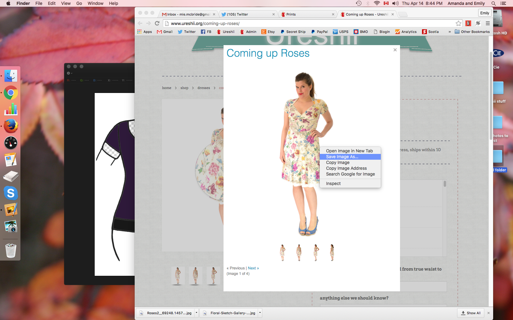Close the downloads bar

[x=488, y=313]
